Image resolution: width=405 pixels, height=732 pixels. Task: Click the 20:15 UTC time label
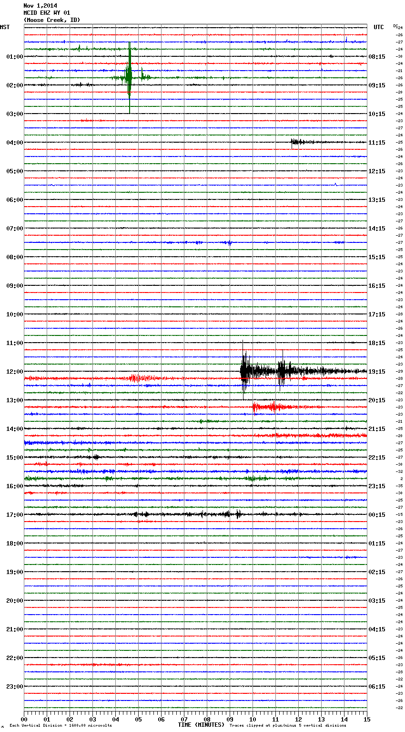377,400
